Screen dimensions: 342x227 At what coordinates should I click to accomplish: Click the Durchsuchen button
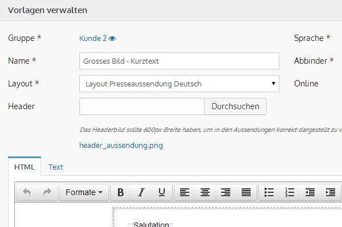click(x=235, y=106)
